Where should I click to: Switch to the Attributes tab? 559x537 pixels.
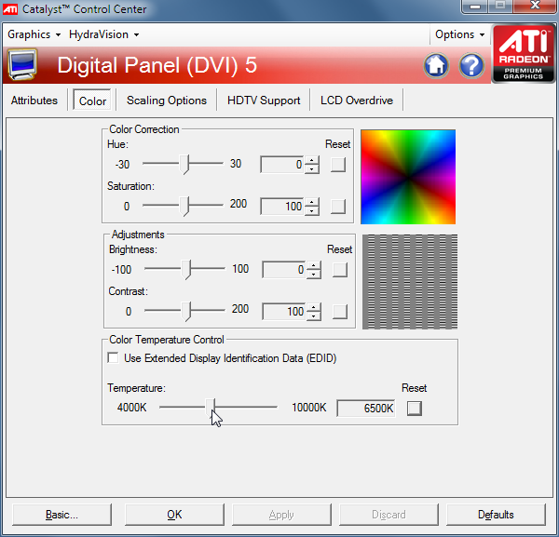34,101
